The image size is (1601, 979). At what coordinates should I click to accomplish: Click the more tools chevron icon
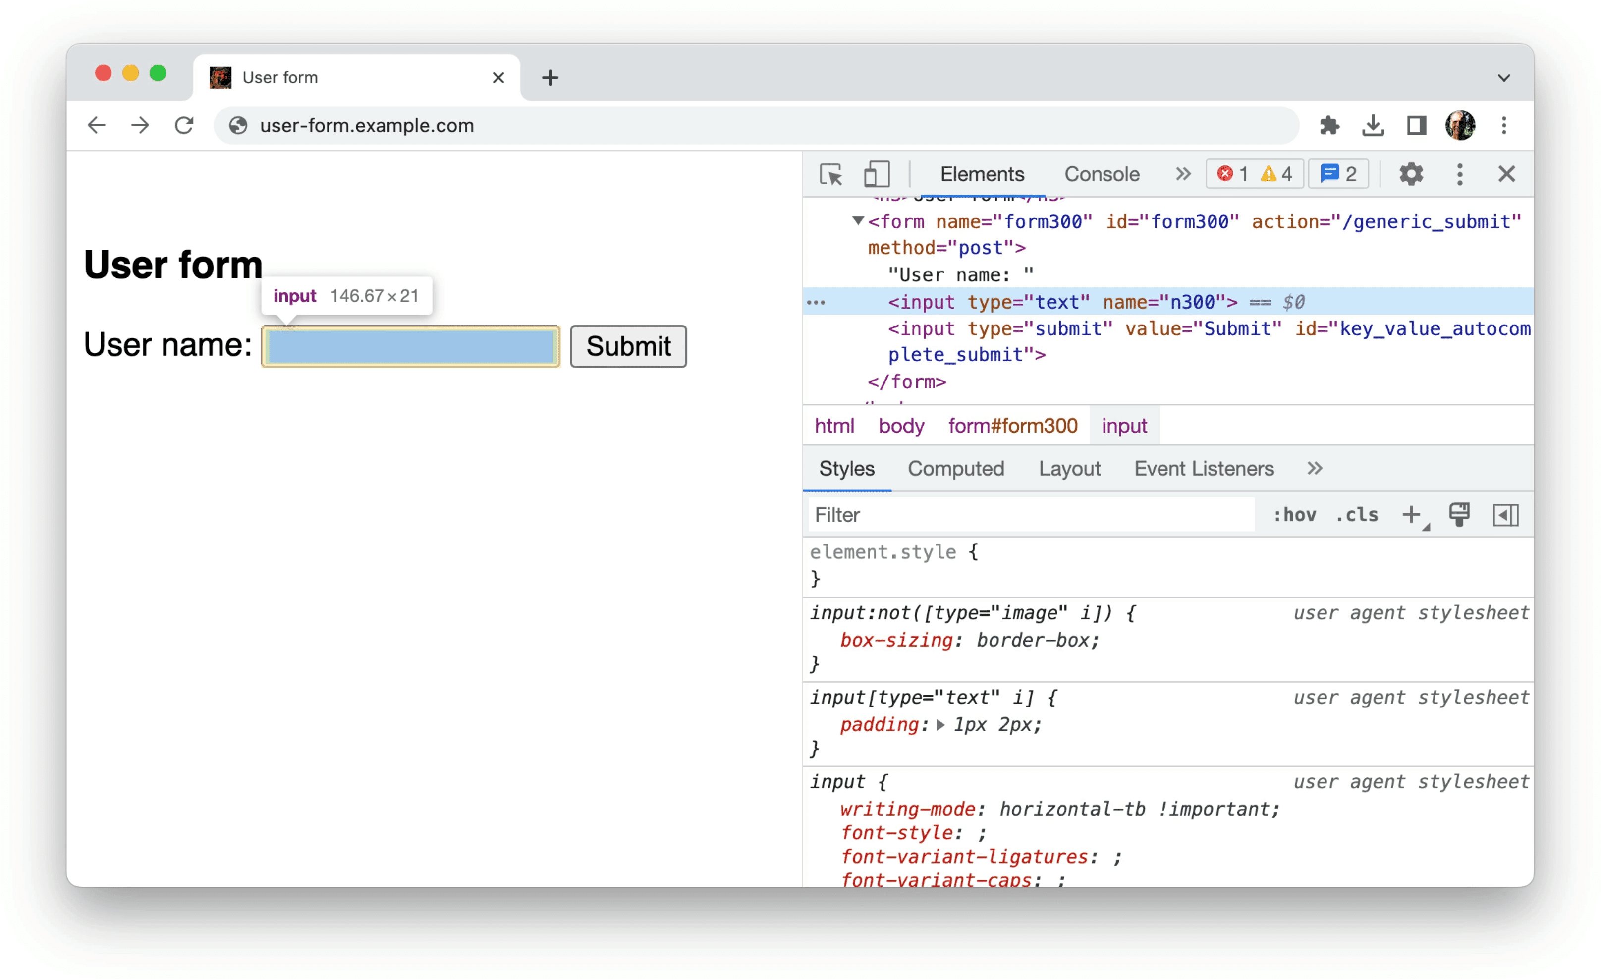click(1182, 175)
